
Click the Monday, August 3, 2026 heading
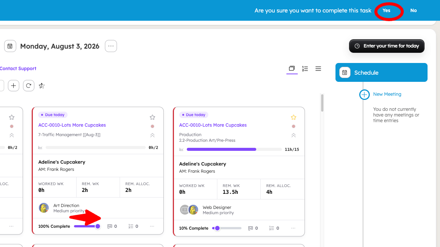click(x=60, y=46)
